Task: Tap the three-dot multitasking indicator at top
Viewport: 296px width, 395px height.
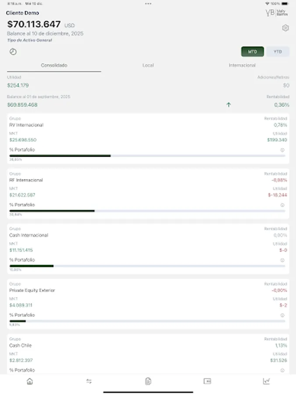Action: click(x=148, y=4)
